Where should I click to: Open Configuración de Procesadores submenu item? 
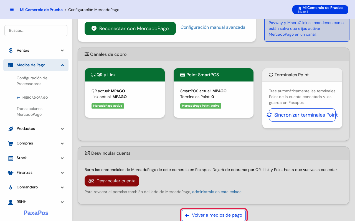(36, 81)
